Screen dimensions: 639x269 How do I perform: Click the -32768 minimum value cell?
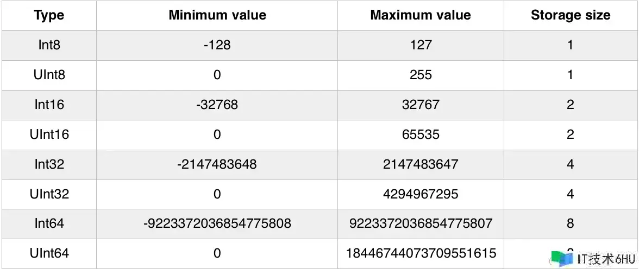[217, 105]
